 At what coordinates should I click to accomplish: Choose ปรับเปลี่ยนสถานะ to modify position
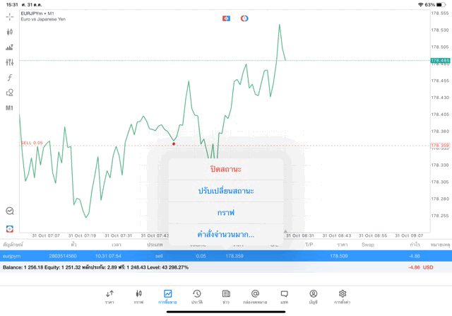pos(226,191)
